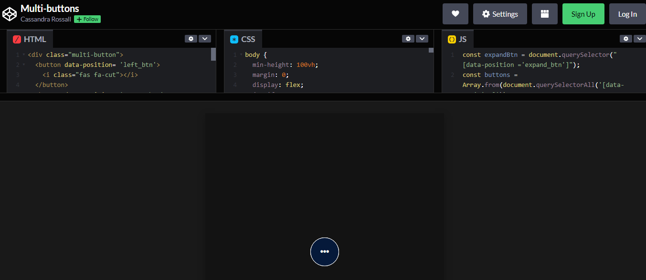Click the HTML5 icon on the HTML tab
Viewport: 646px width, 280px height.
click(x=17, y=39)
